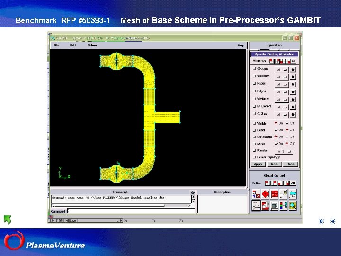Click into the Command input field
This screenshot has height=256, width=341.
[x=131, y=211]
